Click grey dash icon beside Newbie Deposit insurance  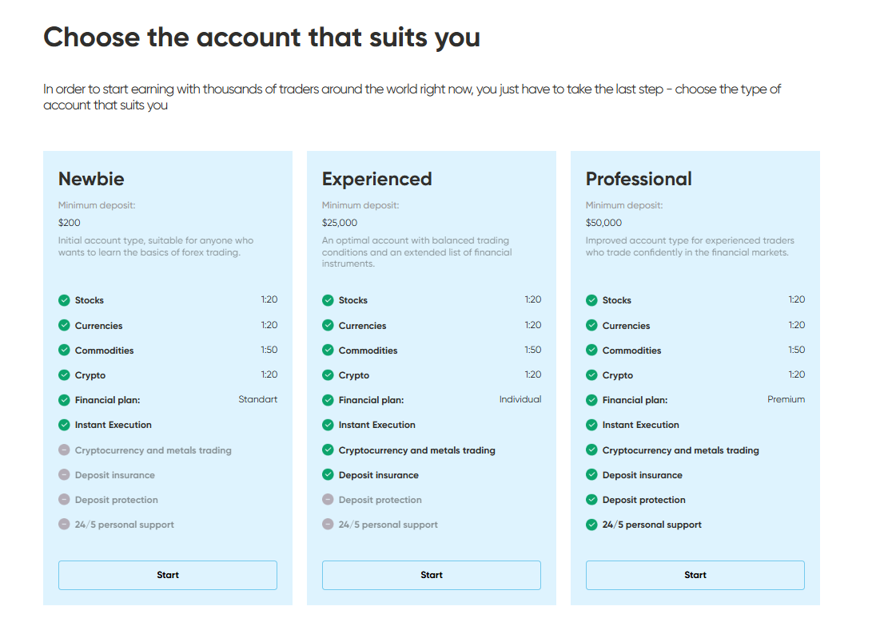(64, 474)
